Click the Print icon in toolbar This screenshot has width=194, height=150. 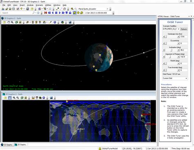27,9
